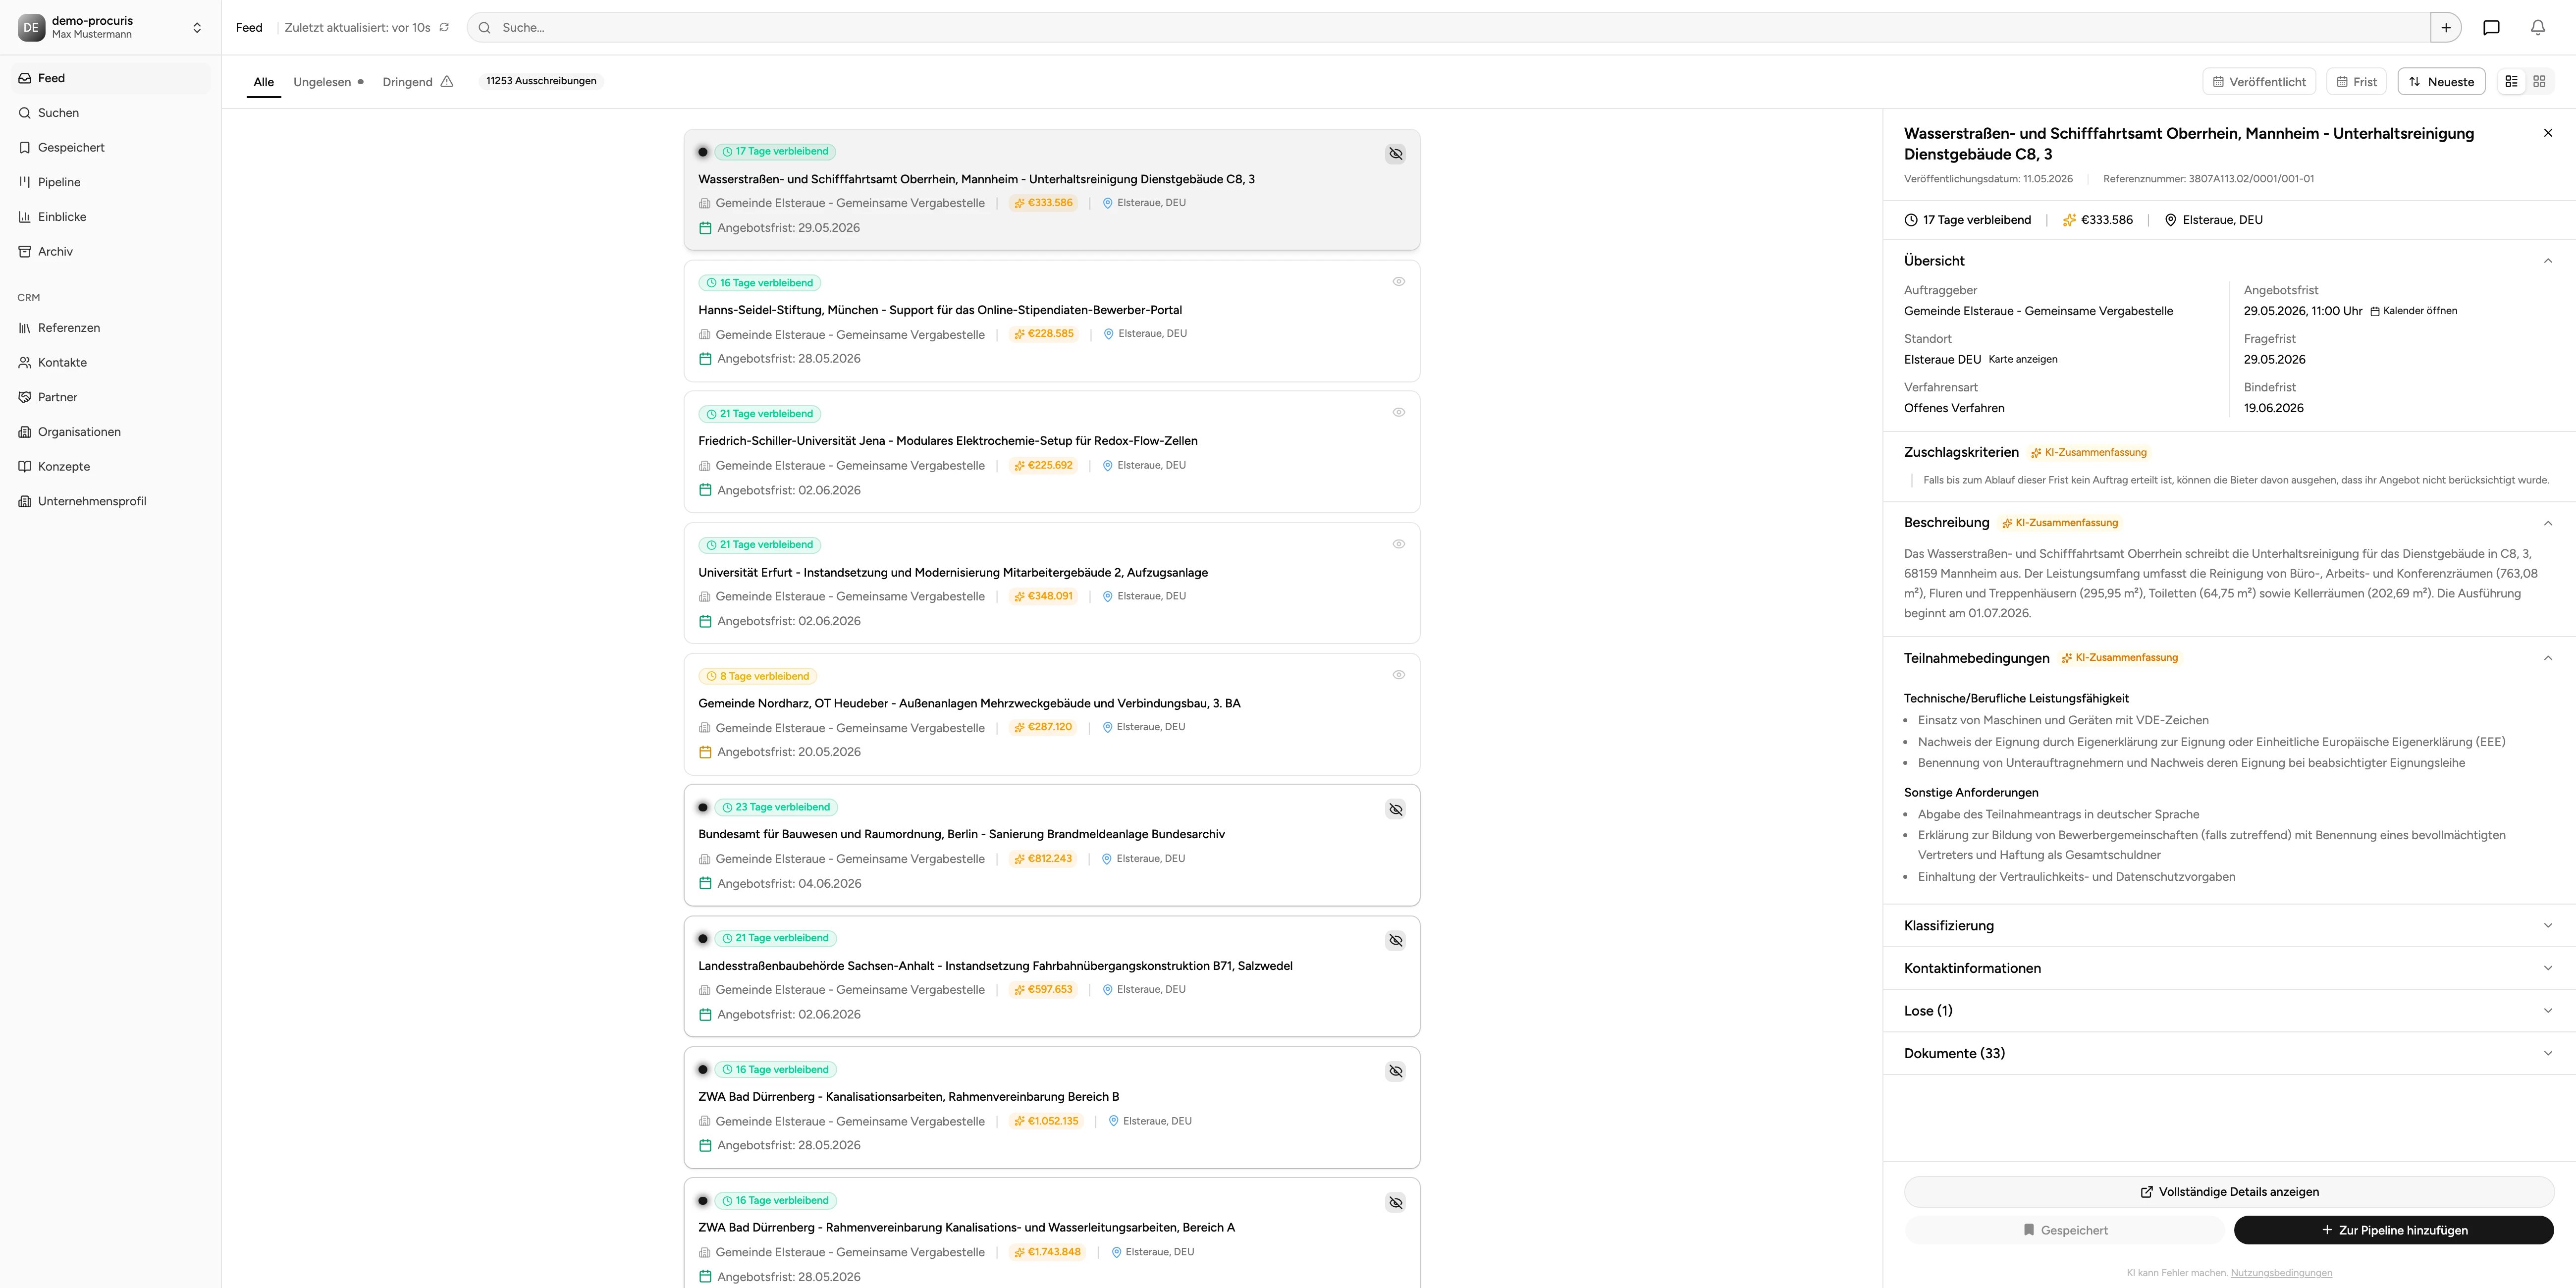Expand the Lose (1) section

coord(2228,1011)
